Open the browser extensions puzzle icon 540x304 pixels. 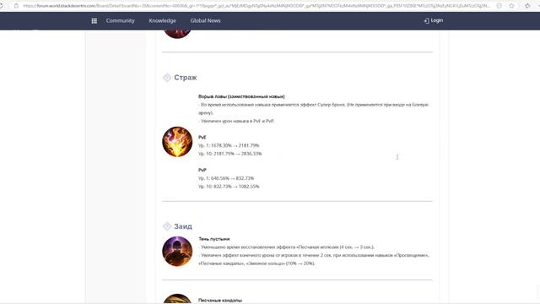[527, 6]
